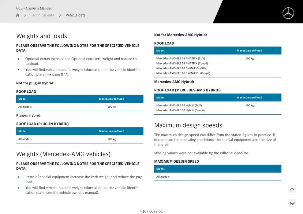Click Mercedes-AMG GLE 63 S 4MATIC+ (Coupé) entry
Image resolution: width=303 pixels, height=214 pixels.
[183, 73]
